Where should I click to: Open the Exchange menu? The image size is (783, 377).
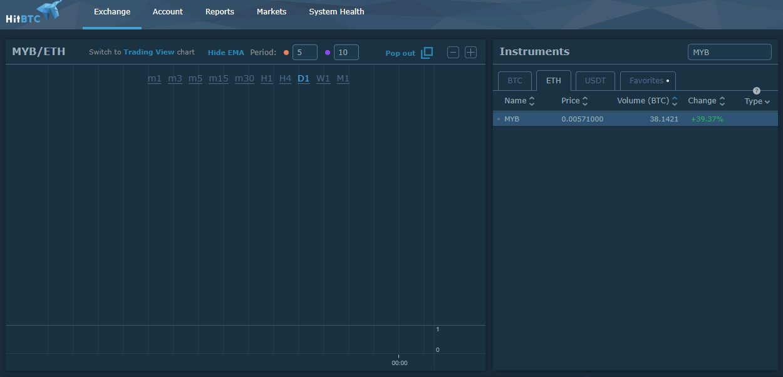pos(112,12)
